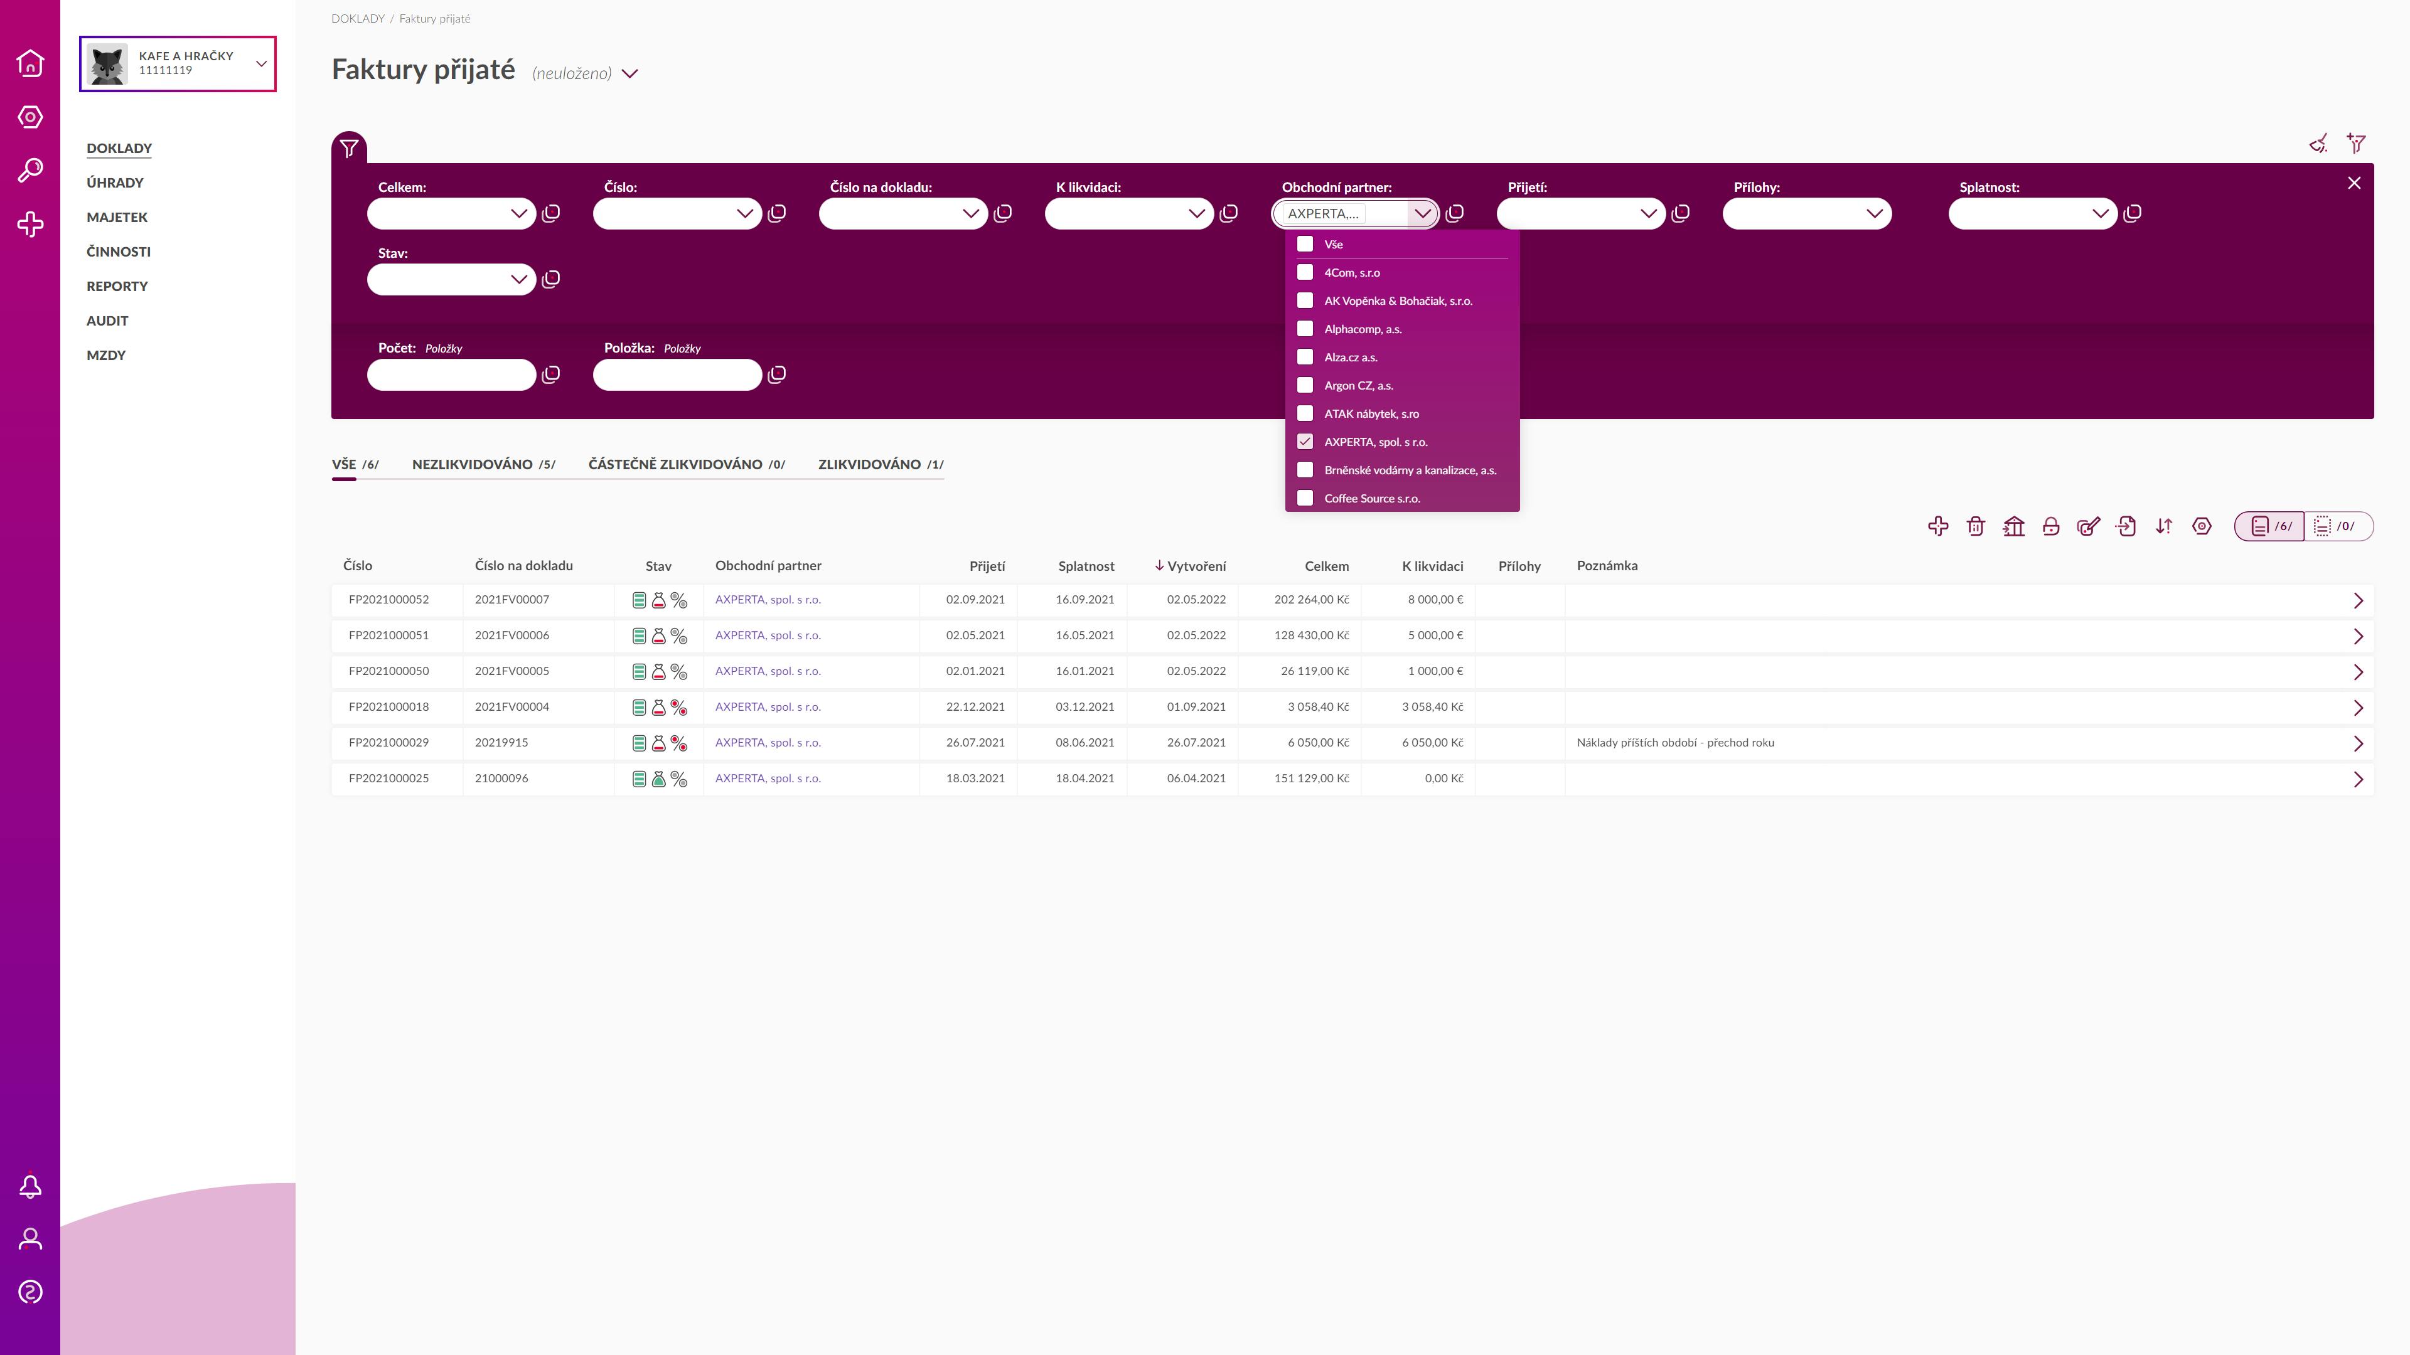Open row FP2021000029 detail arrow

click(x=2358, y=743)
